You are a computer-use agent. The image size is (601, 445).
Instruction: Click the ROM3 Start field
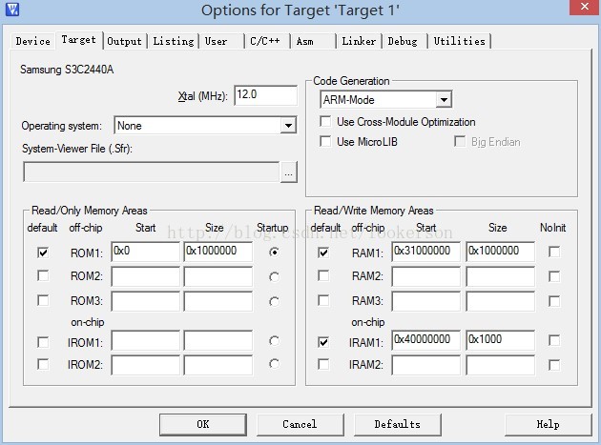(x=145, y=301)
